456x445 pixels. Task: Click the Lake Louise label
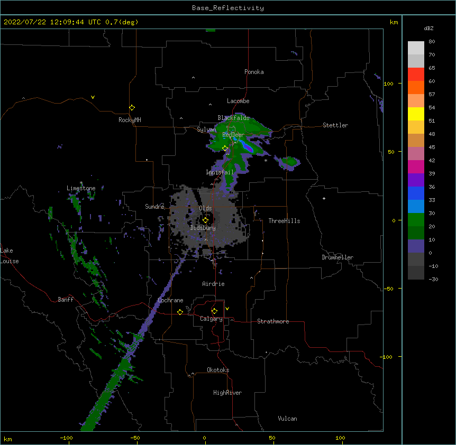10,256
